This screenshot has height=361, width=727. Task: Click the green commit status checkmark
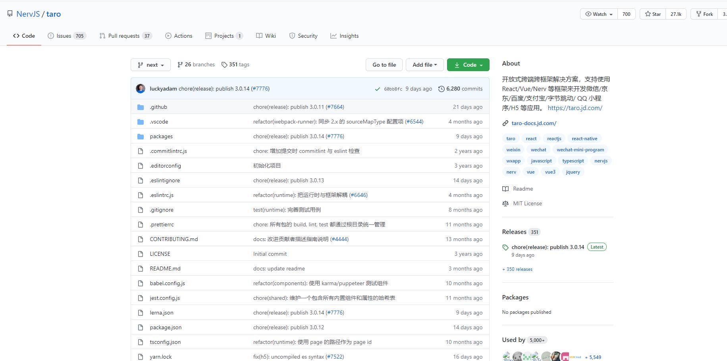click(x=377, y=89)
